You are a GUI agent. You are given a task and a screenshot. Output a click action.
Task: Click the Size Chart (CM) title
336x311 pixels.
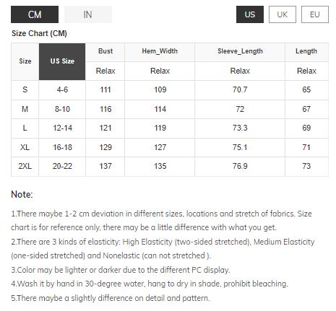pyautogui.click(x=39, y=33)
